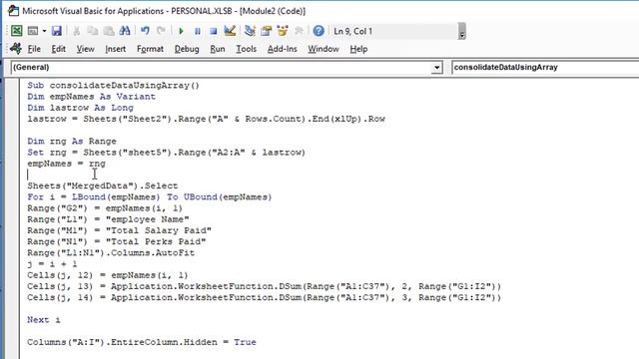This screenshot has height=359, width=639.
Task: Open the Help menu
Action: [x=358, y=49]
